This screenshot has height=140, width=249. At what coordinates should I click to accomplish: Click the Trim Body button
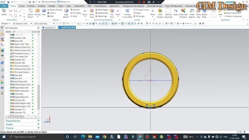click(75, 13)
